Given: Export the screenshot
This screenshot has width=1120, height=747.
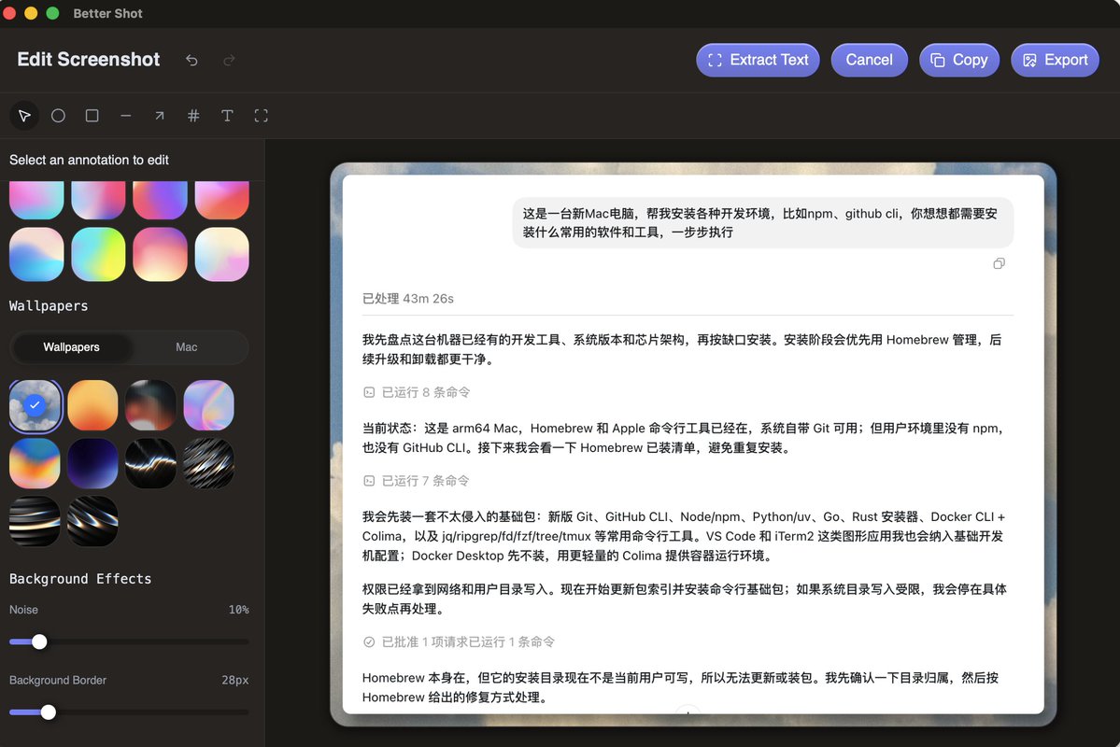Looking at the screenshot, I should coord(1055,60).
